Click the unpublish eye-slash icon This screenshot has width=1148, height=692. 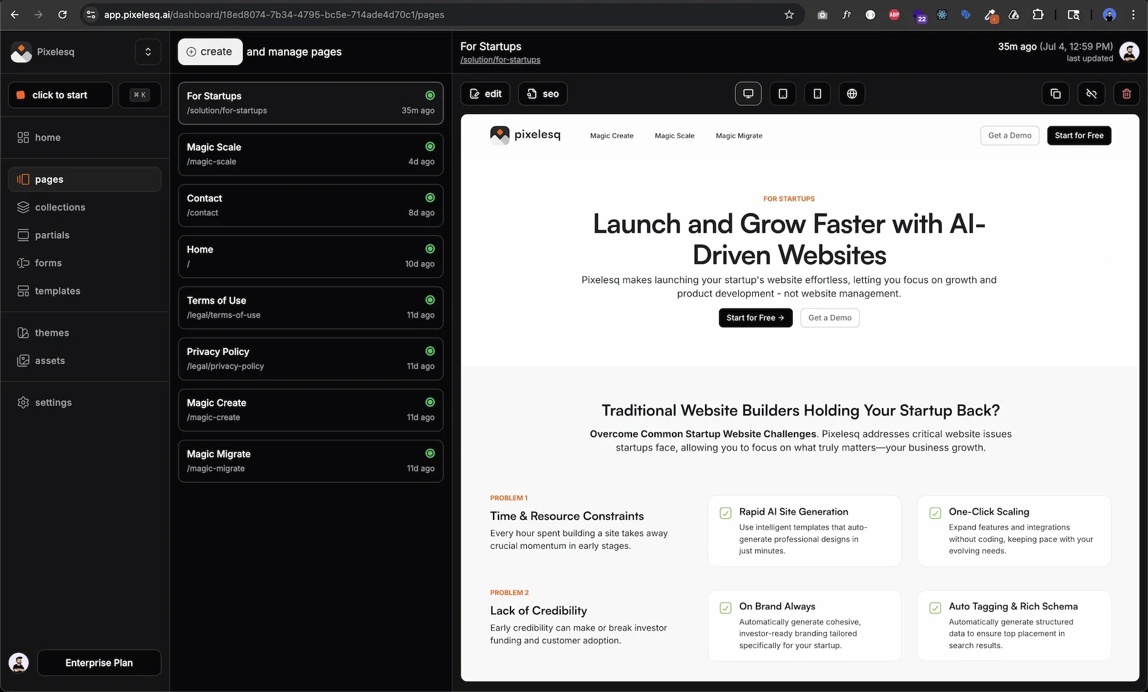(x=1091, y=94)
